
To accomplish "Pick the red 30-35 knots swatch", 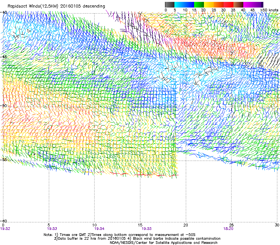I will [x=229, y=5].
